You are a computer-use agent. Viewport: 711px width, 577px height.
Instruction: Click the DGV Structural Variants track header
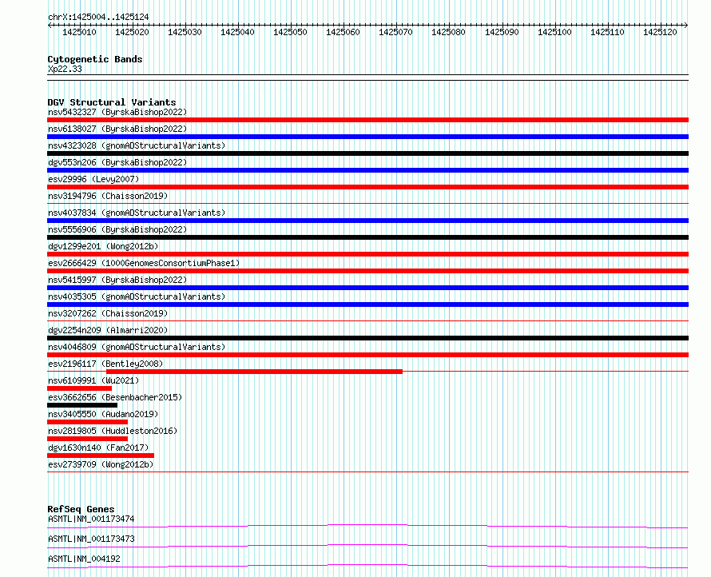coord(112,102)
